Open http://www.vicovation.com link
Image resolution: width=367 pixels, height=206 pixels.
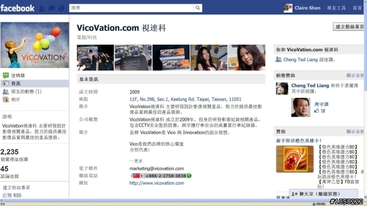coord(157,183)
